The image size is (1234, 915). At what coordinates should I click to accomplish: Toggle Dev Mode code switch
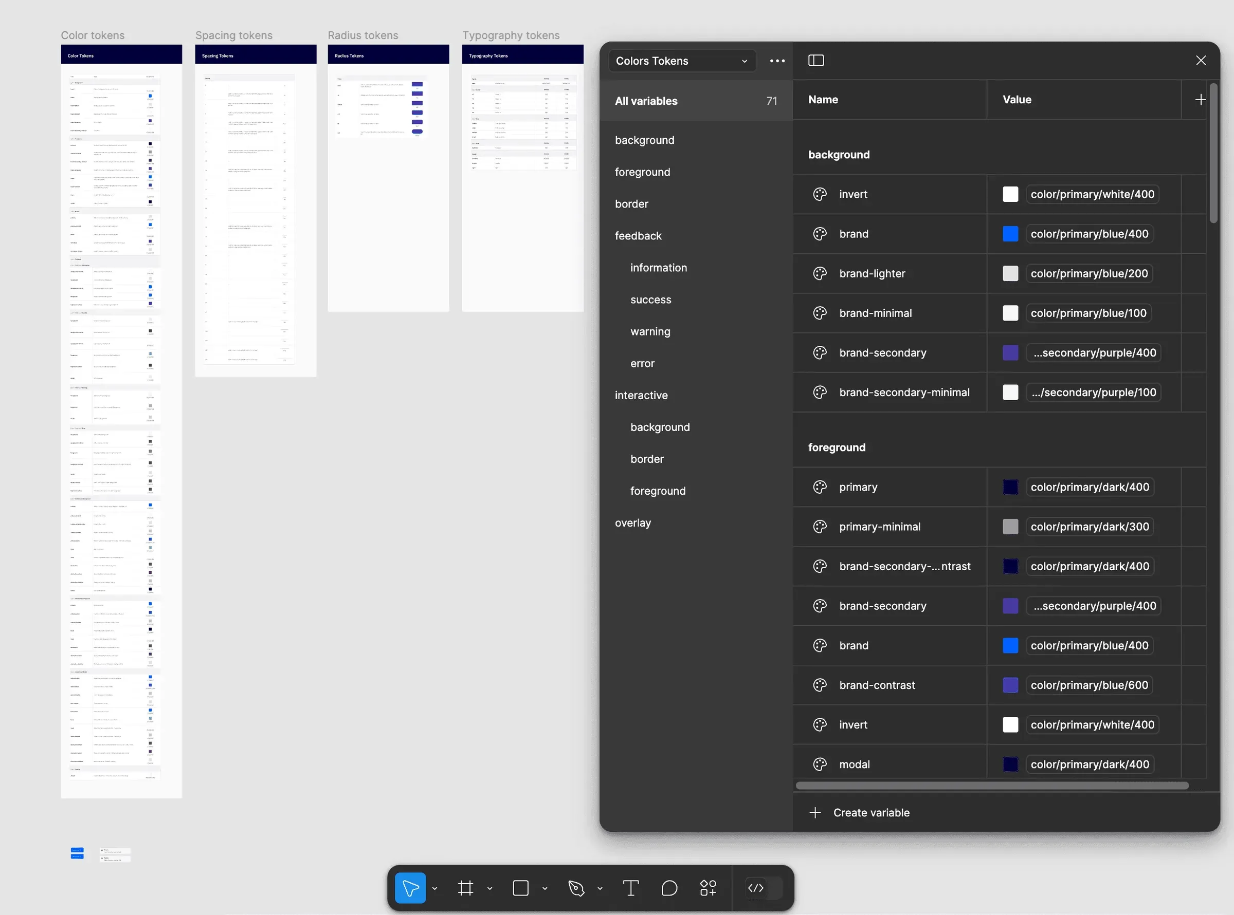pyautogui.click(x=764, y=888)
